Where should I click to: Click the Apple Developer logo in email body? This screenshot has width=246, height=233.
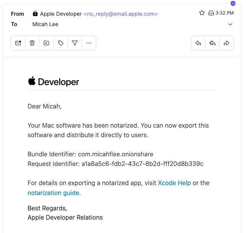click(54, 82)
